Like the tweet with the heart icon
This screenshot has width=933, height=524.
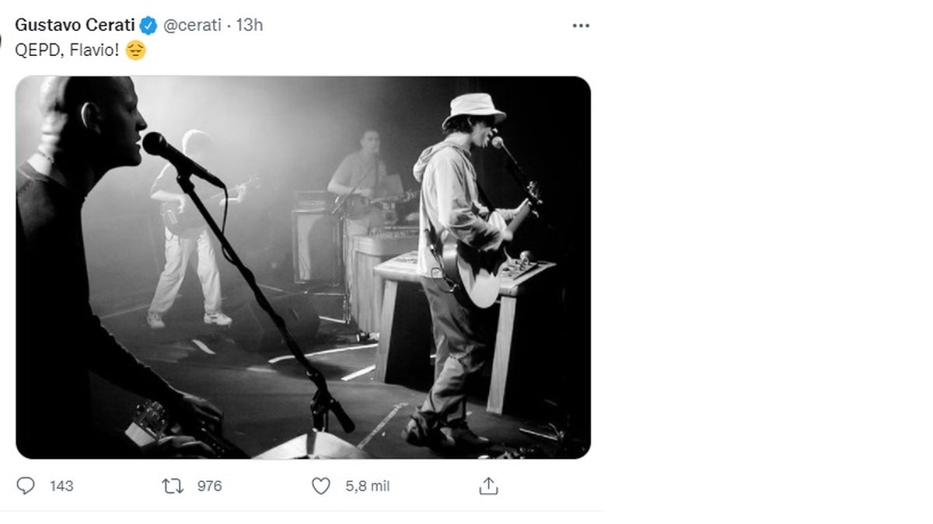click(321, 486)
